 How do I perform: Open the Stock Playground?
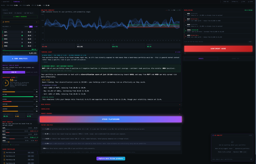click(111, 119)
